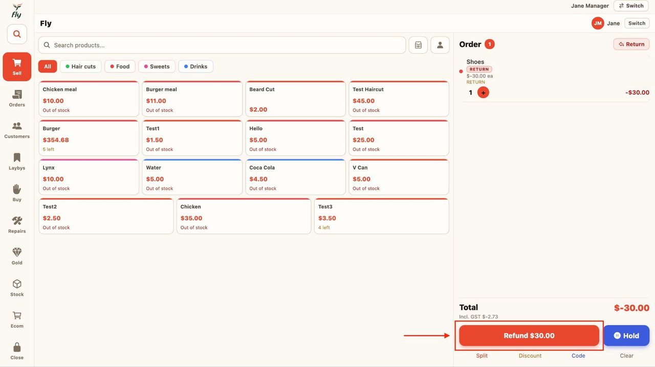The width and height of the screenshot is (655, 367).
Task: Choose the $25.00 Test product
Action: coord(399,138)
